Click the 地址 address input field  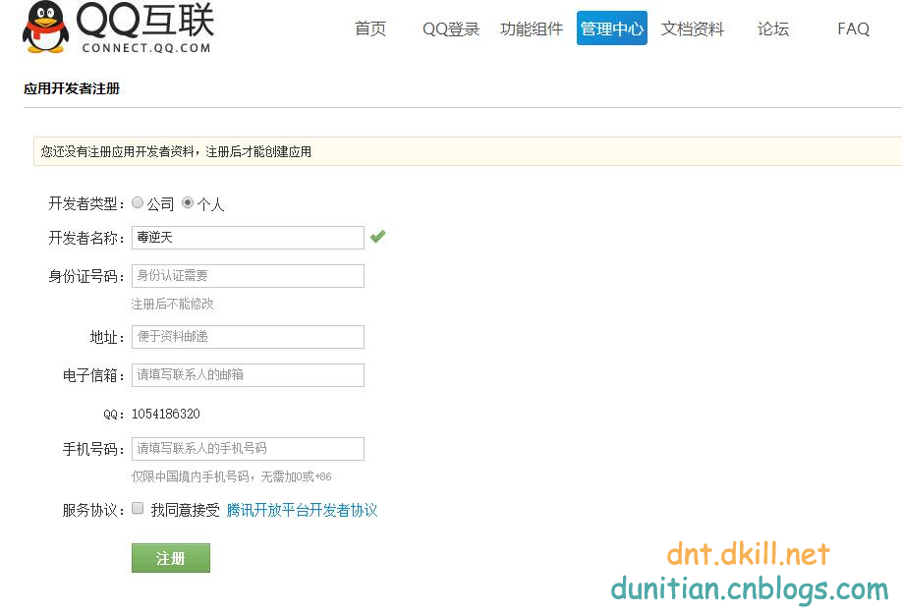(x=248, y=337)
